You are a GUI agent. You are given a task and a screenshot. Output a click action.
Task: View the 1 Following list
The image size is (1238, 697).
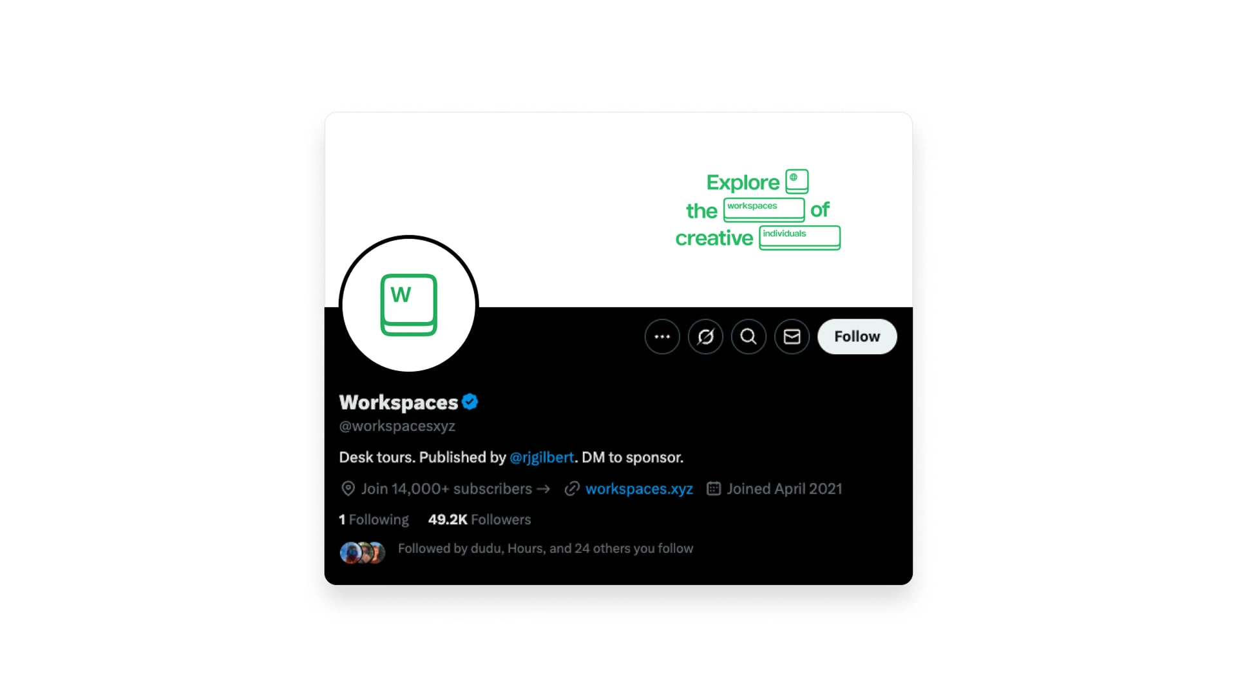pyautogui.click(x=374, y=520)
